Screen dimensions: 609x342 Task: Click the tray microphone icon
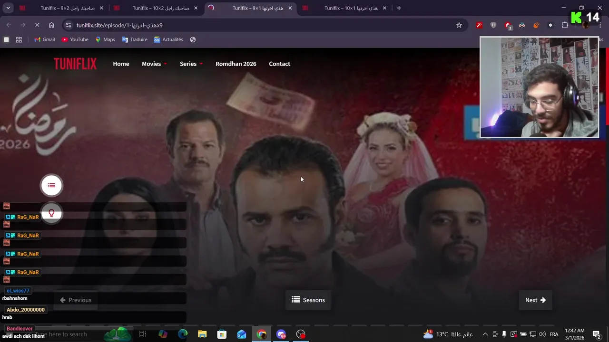coord(504,334)
